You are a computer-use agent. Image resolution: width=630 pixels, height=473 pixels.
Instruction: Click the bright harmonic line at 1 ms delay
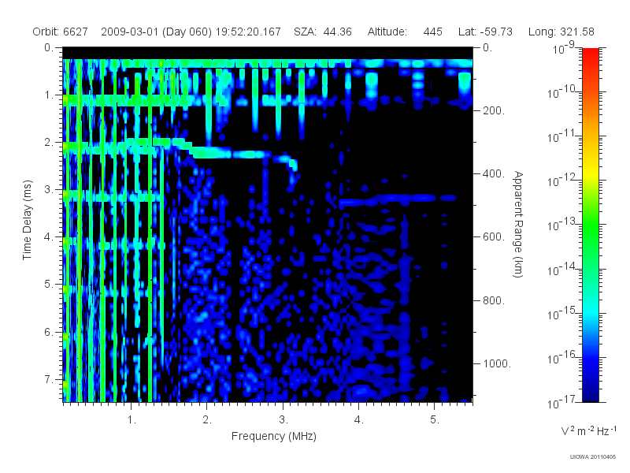click(127, 100)
